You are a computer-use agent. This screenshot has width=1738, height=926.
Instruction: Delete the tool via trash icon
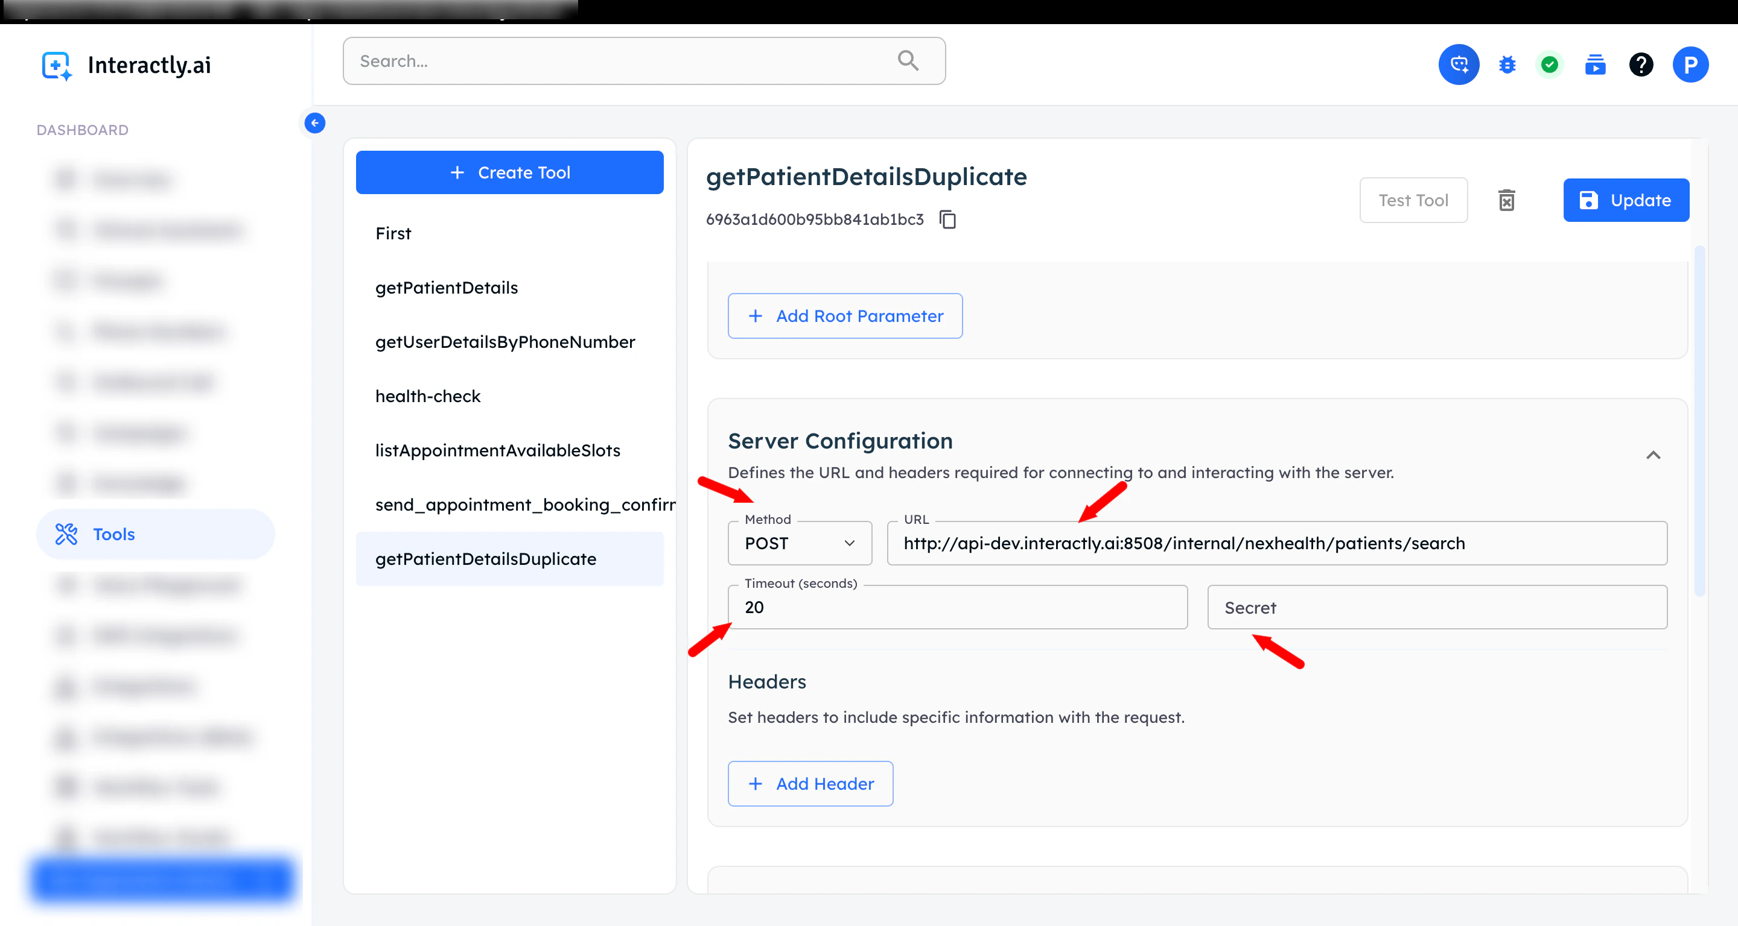point(1507,200)
